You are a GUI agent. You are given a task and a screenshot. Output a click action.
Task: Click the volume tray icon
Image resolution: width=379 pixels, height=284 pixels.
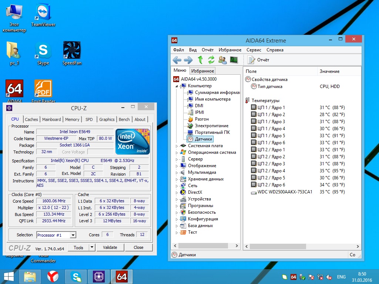pos(329,277)
